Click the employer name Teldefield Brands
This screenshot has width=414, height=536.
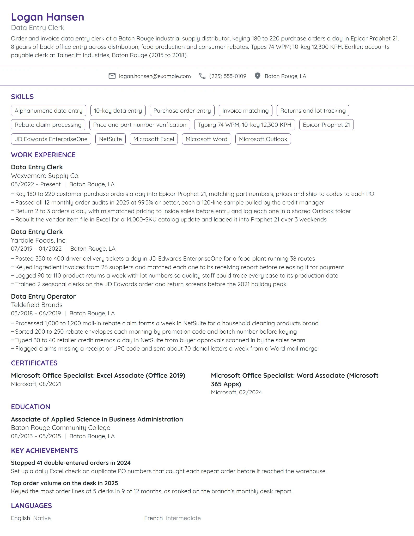point(37,305)
